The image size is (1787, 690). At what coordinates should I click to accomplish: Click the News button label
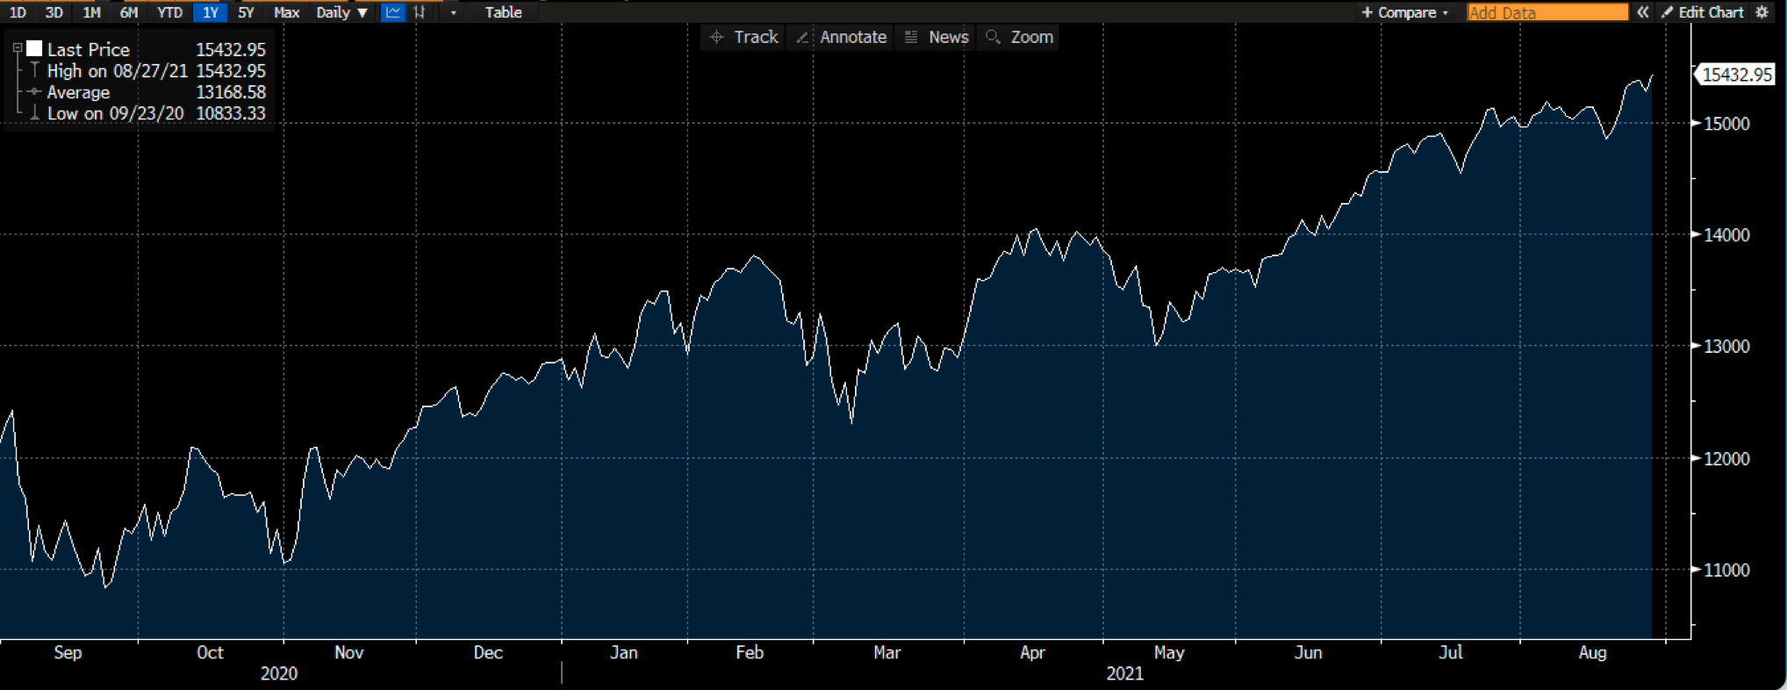pos(949,37)
